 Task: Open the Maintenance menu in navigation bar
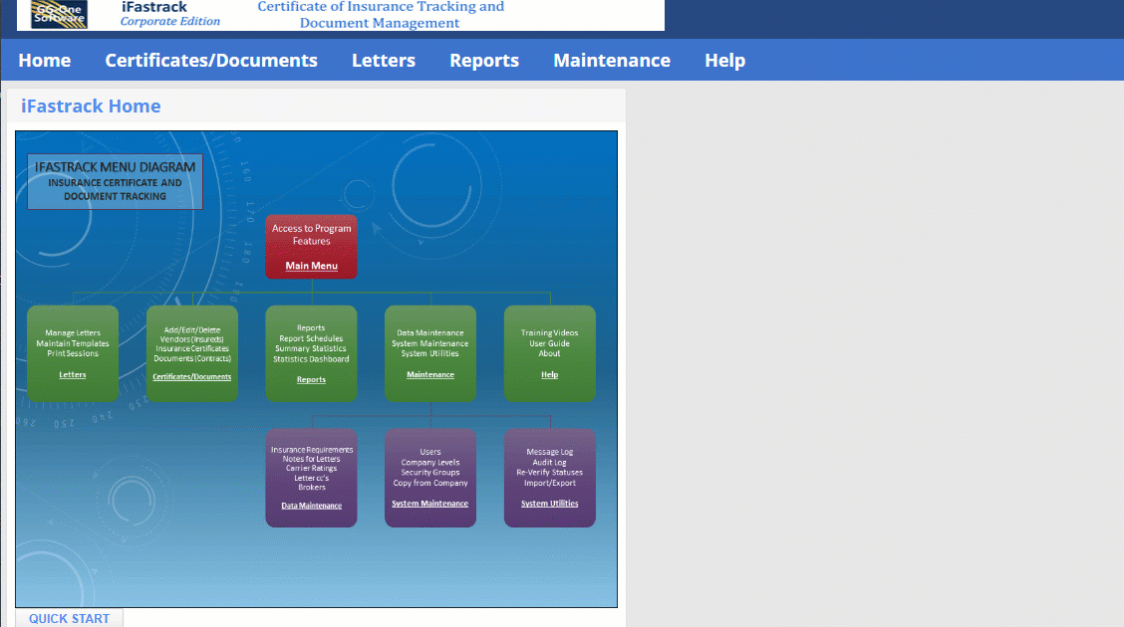pos(612,60)
